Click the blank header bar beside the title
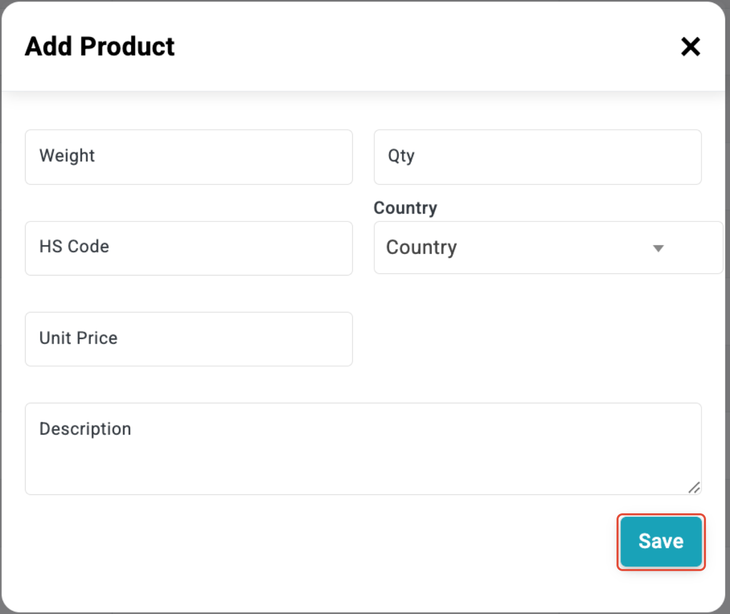 click(424, 47)
